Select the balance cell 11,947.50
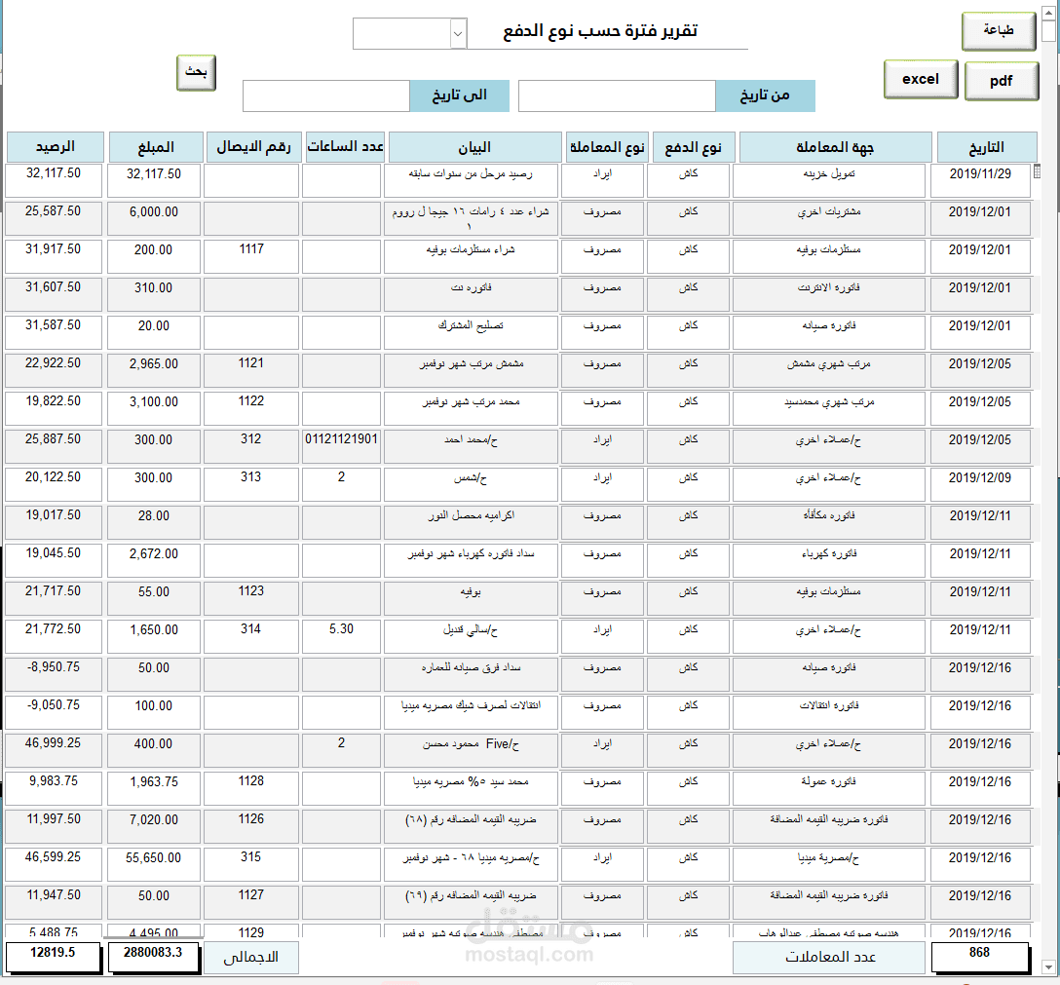This screenshot has width=1060, height=985. tap(54, 902)
